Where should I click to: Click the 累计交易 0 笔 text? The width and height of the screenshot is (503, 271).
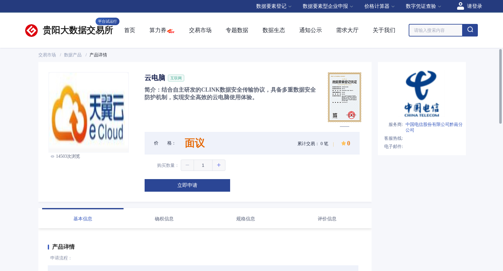coord(313,144)
